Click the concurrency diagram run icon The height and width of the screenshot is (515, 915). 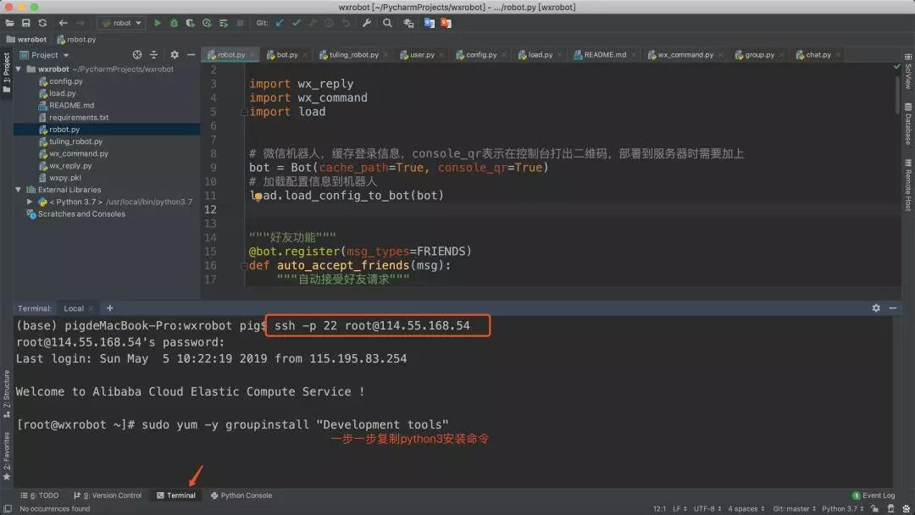pyautogui.click(x=223, y=23)
